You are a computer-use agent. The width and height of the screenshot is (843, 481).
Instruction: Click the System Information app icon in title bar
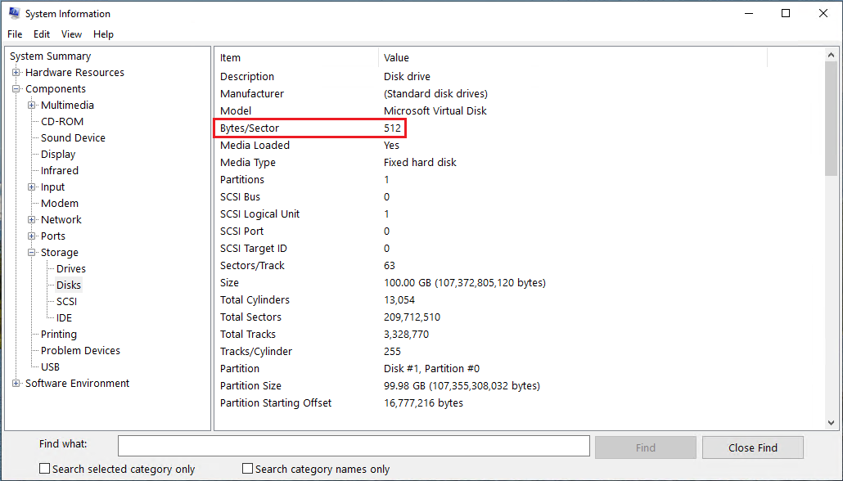(14, 13)
